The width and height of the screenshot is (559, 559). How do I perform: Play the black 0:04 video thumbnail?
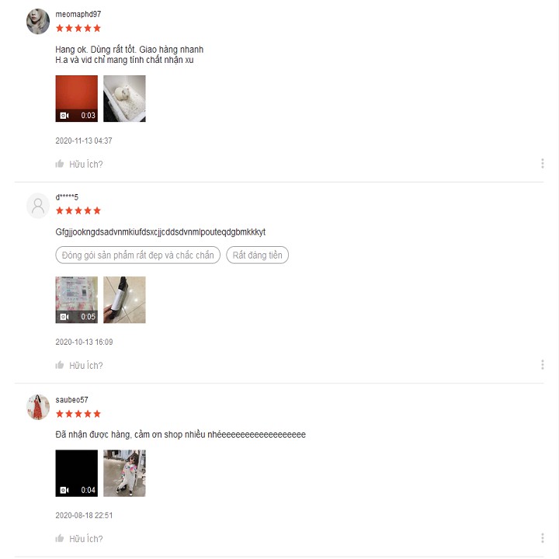click(x=76, y=473)
